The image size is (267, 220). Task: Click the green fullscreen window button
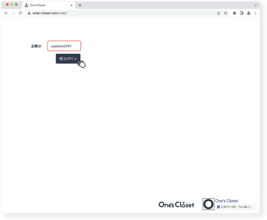[16, 5]
